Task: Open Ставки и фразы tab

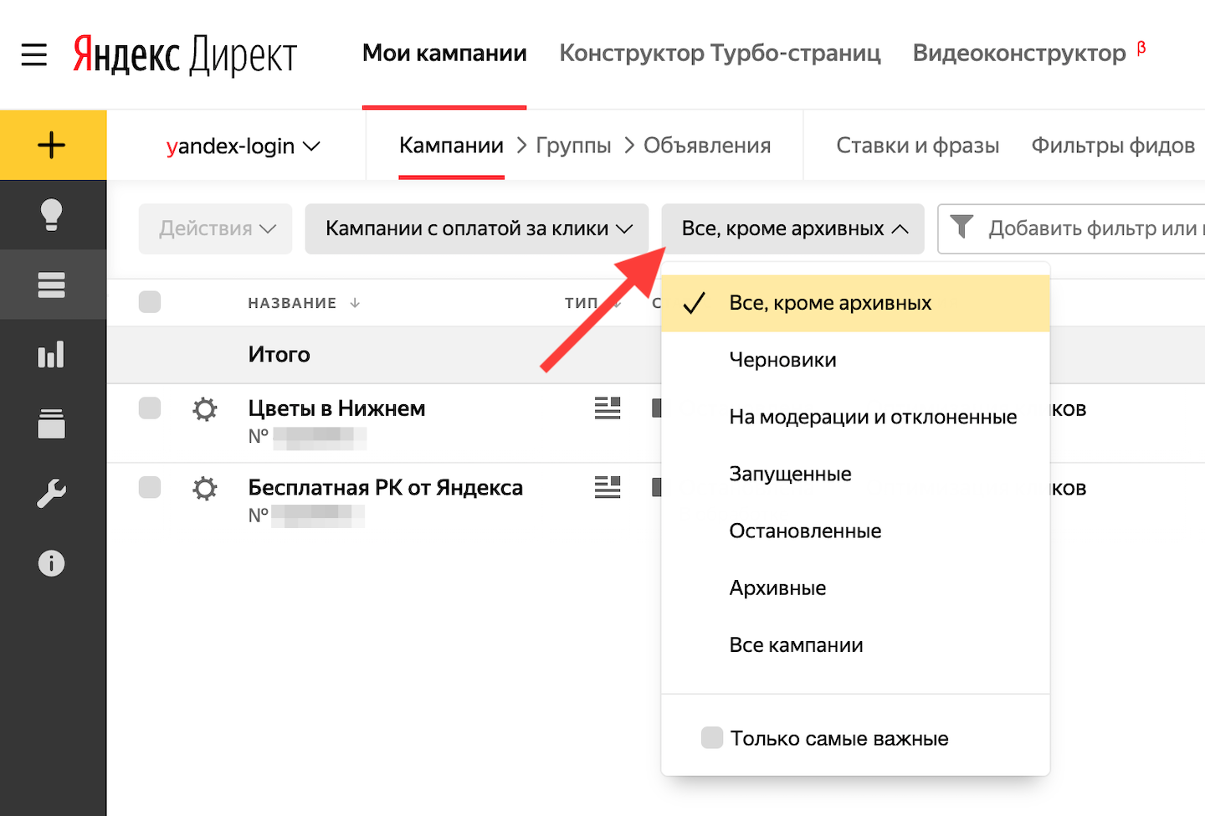Action: (x=918, y=146)
